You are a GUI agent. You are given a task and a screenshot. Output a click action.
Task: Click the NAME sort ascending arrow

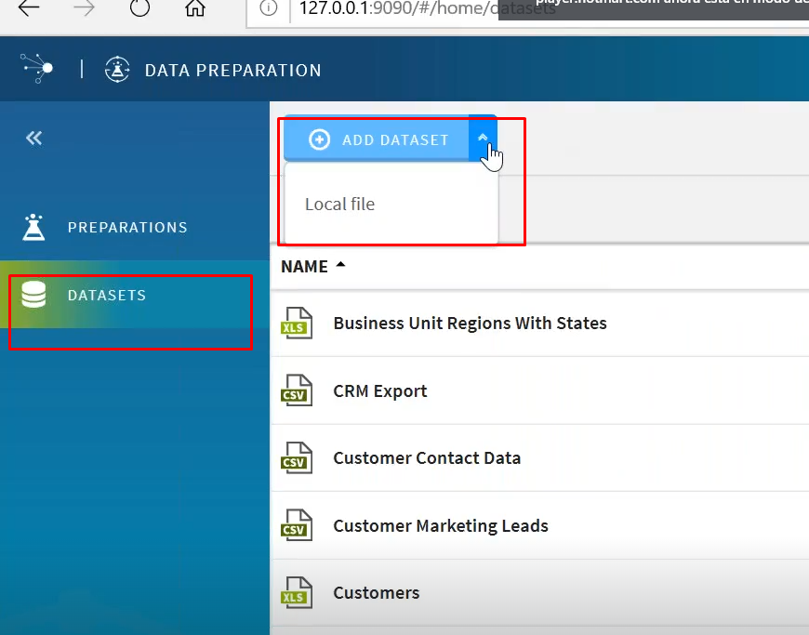coord(340,265)
